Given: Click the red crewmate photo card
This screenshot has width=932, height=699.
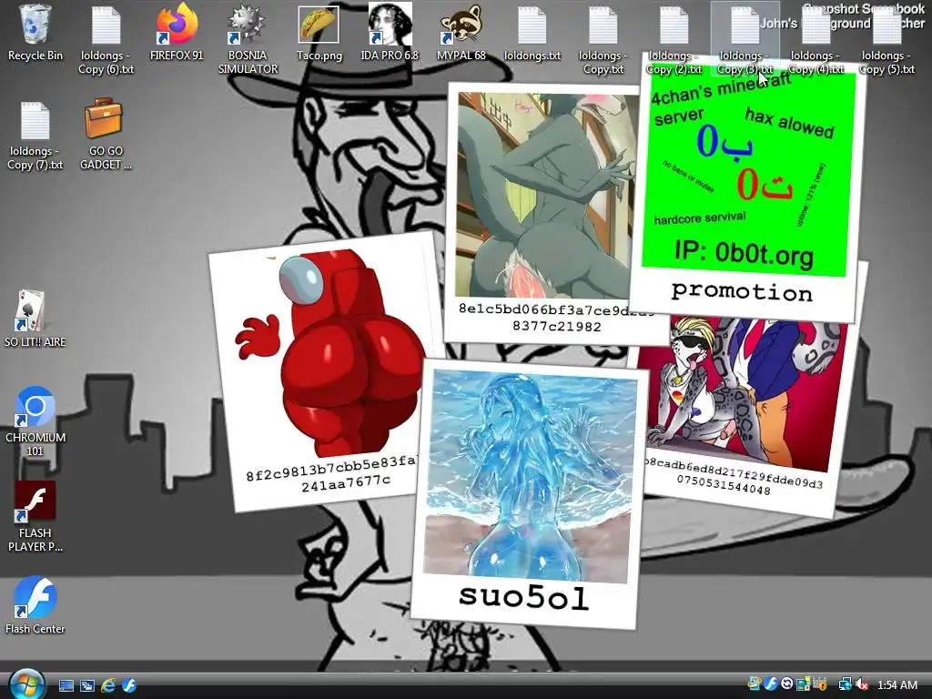Looking at the screenshot, I should click(326, 371).
